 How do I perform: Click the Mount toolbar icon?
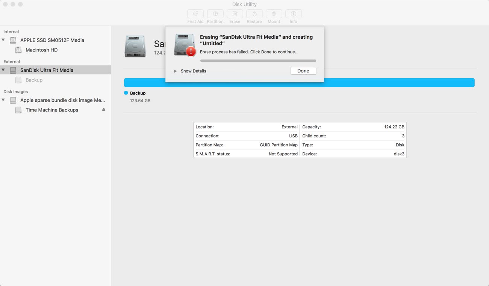pyautogui.click(x=274, y=14)
